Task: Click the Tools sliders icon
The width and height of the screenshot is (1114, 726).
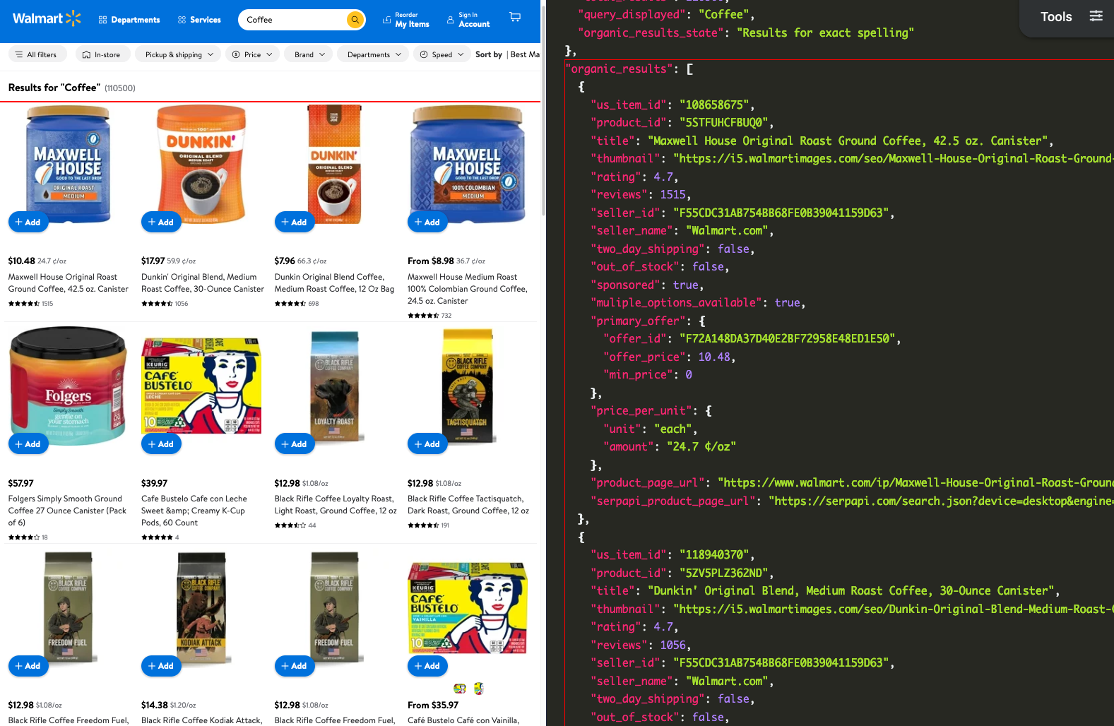Action: pos(1096,16)
